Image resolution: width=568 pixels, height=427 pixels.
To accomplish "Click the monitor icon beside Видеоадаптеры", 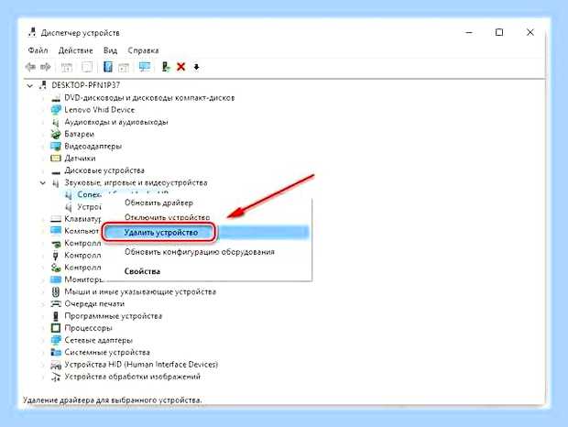I will coord(56,147).
